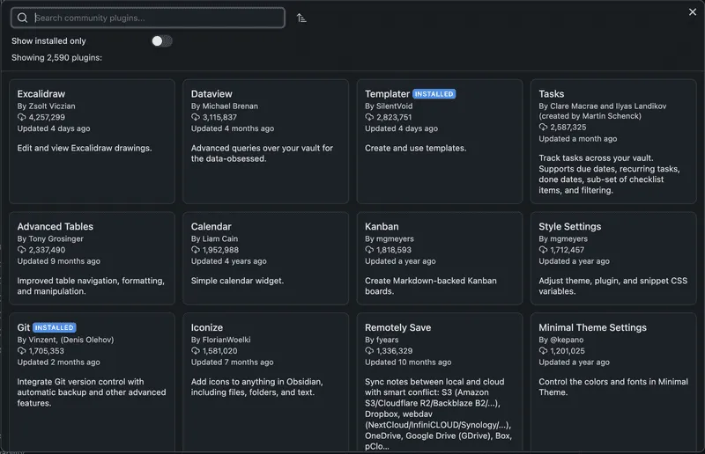Image resolution: width=705 pixels, height=454 pixels.
Task: Click 'By Tony Grosinger' author text
Action: [x=50, y=238]
